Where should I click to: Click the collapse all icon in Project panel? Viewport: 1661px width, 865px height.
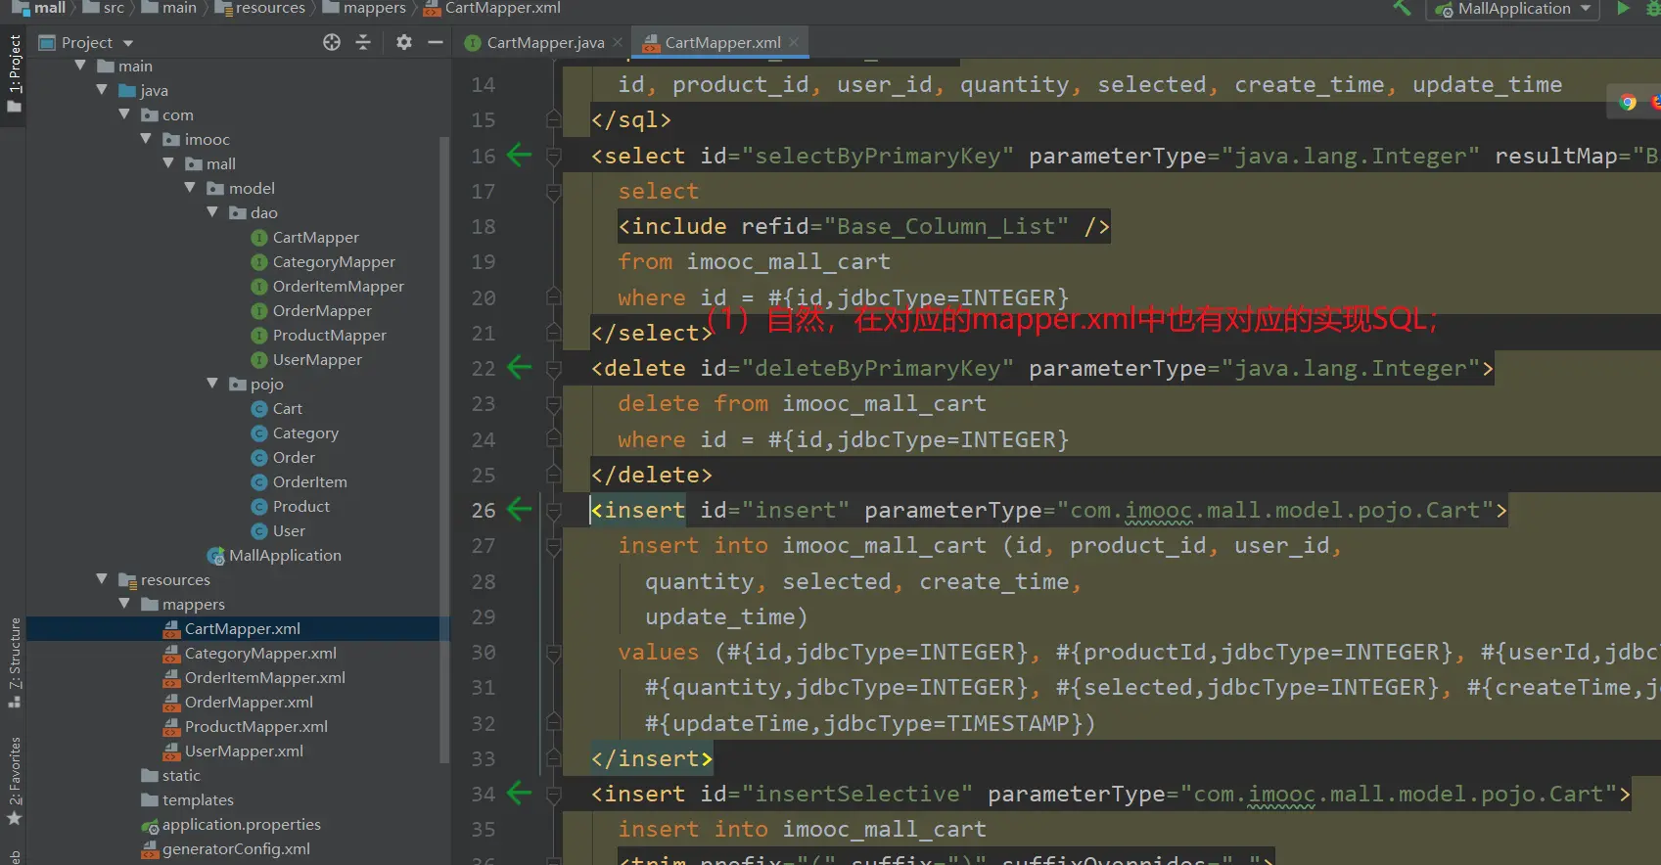[x=363, y=42]
